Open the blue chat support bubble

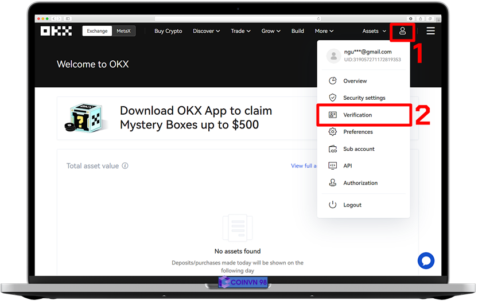coord(426,260)
